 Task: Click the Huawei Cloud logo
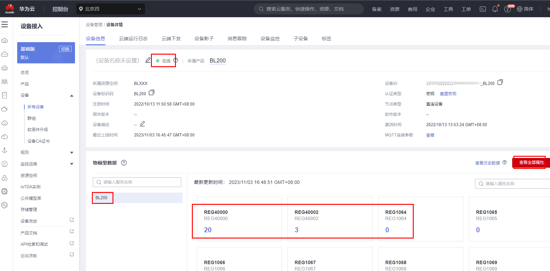point(10,8)
